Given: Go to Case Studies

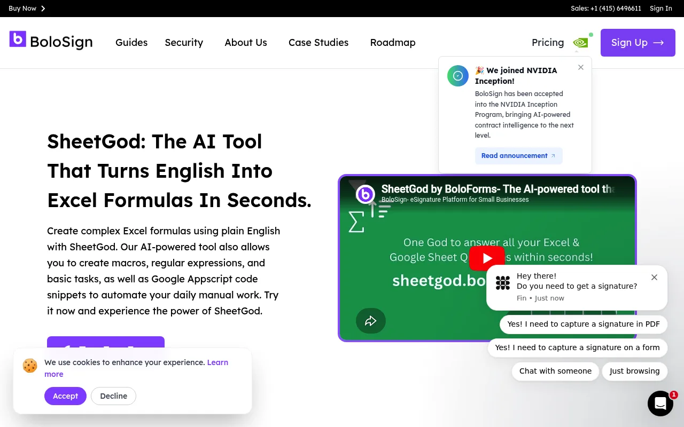Looking at the screenshot, I should 318,43.
